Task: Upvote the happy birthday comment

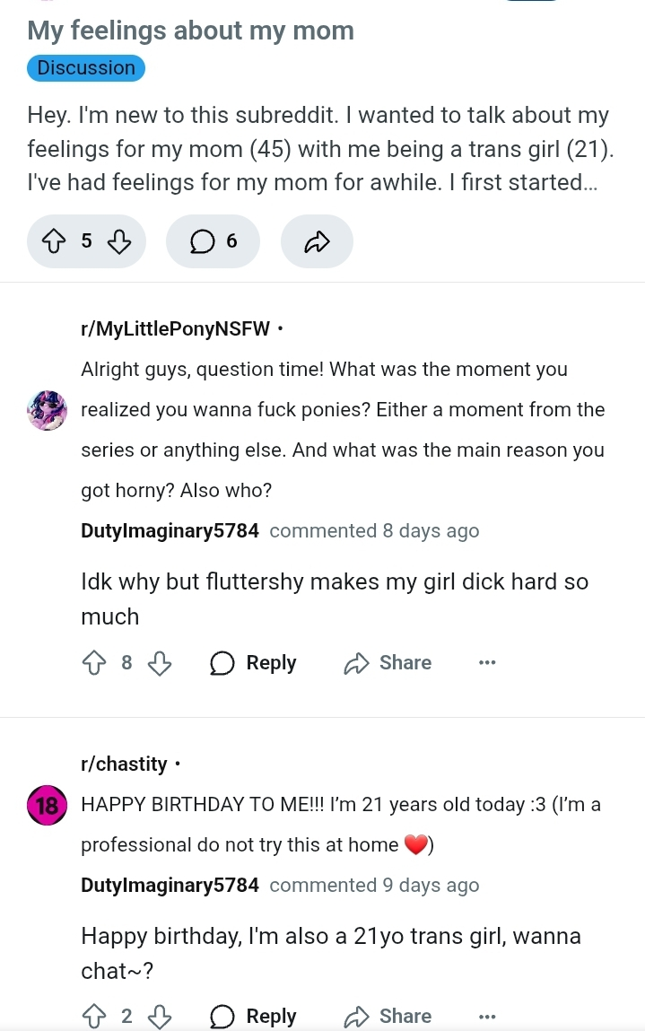Action: (93, 1017)
